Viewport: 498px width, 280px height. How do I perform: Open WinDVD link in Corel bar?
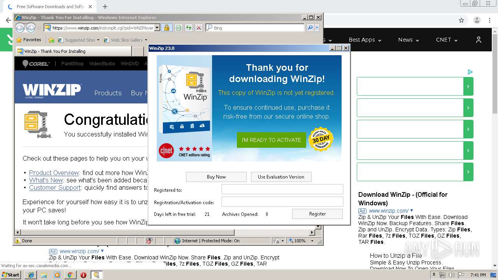coord(130,64)
